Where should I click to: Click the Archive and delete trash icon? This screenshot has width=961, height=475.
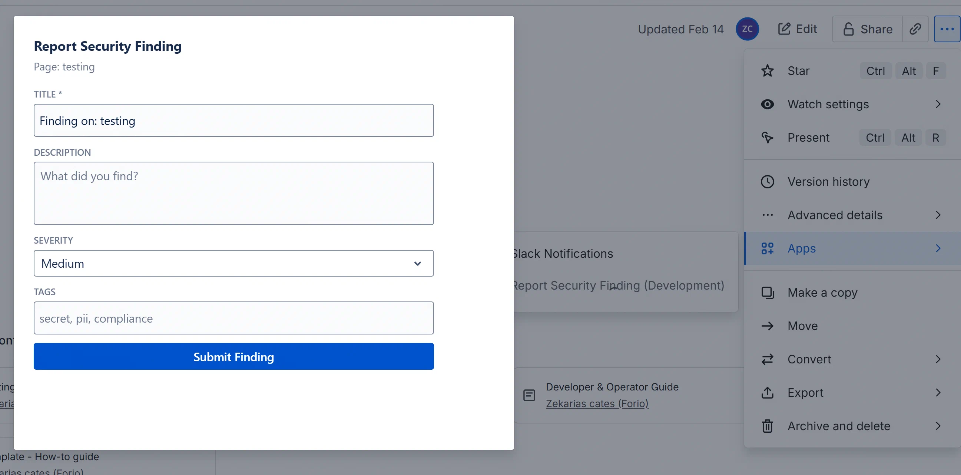pyautogui.click(x=768, y=426)
